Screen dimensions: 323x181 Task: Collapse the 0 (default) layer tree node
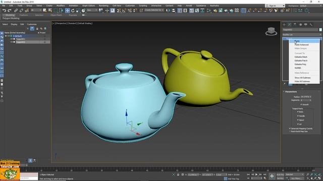point(6,36)
